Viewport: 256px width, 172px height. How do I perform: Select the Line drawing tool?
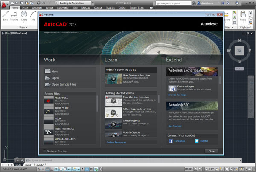point(5,16)
